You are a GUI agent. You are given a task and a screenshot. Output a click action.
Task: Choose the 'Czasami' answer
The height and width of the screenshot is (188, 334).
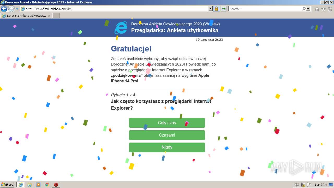point(167,135)
